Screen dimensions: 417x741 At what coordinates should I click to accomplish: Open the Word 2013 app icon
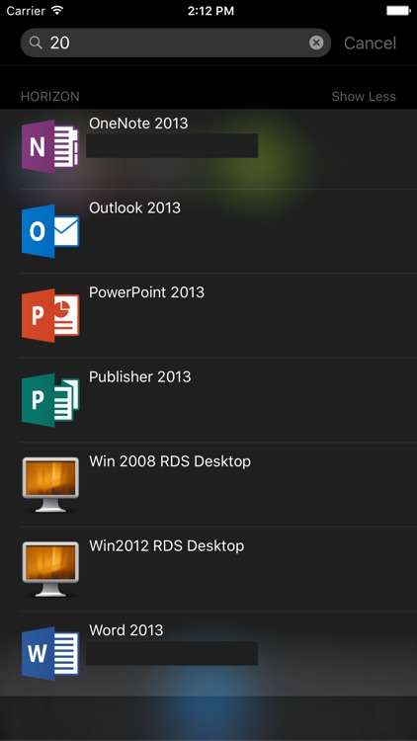50,654
